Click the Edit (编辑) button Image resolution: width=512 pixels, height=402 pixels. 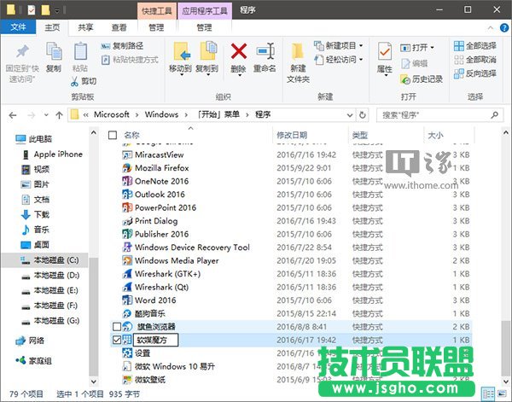click(414, 63)
